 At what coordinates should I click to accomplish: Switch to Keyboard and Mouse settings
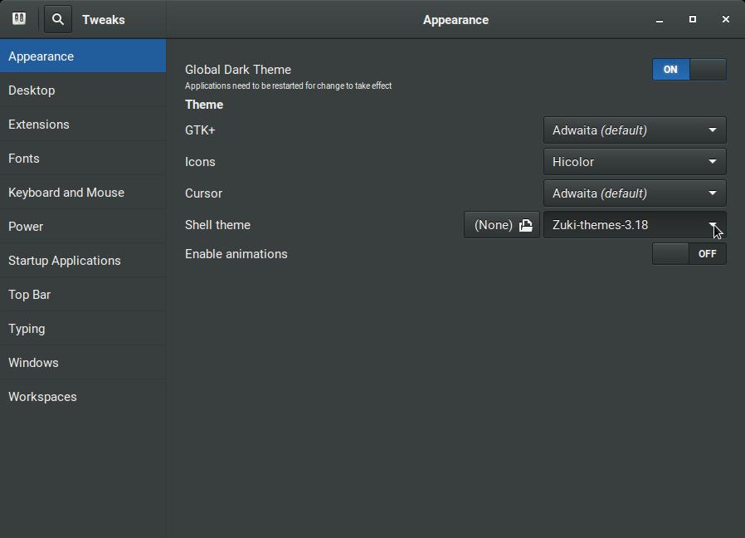(x=66, y=193)
